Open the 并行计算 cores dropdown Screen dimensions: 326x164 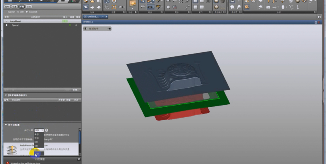39,130
